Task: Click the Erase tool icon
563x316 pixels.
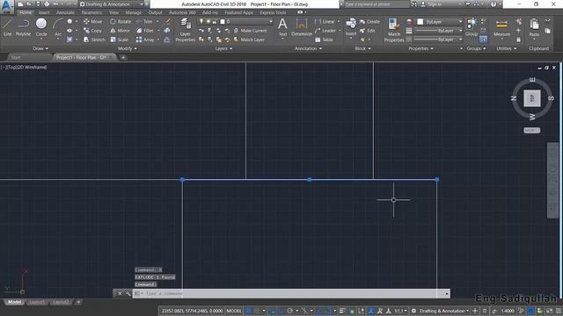Action: [x=167, y=21]
